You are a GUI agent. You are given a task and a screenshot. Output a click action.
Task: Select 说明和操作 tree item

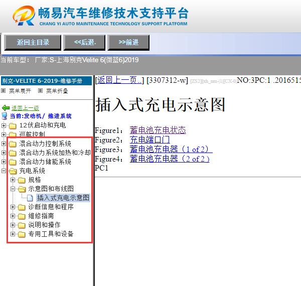[45, 225]
